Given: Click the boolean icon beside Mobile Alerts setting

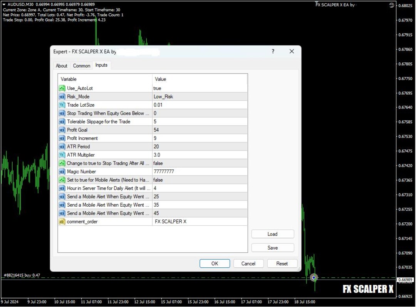Looking at the screenshot, I should (x=62, y=180).
